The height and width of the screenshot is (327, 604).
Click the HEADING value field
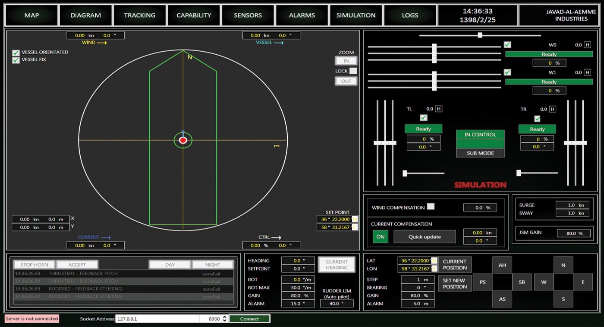pyautogui.click(x=298, y=261)
